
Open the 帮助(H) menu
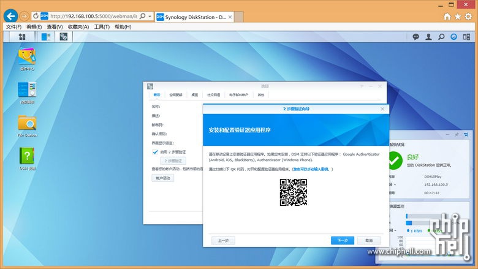pyautogui.click(x=123, y=27)
